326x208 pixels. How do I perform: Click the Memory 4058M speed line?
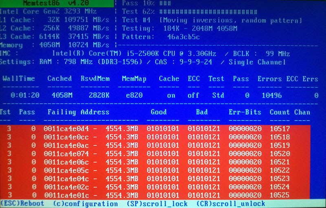[x=55, y=45]
